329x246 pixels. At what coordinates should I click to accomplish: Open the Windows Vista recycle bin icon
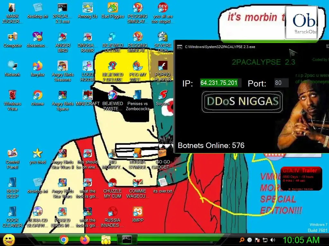point(12,100)
